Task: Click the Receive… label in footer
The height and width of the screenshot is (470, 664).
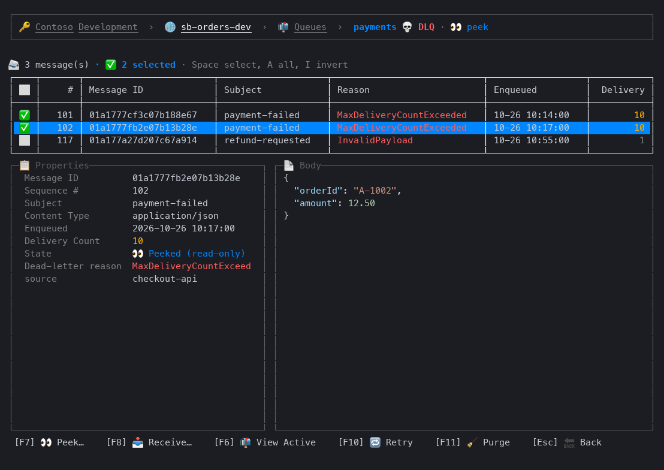Action: click(x=170, y=442)
